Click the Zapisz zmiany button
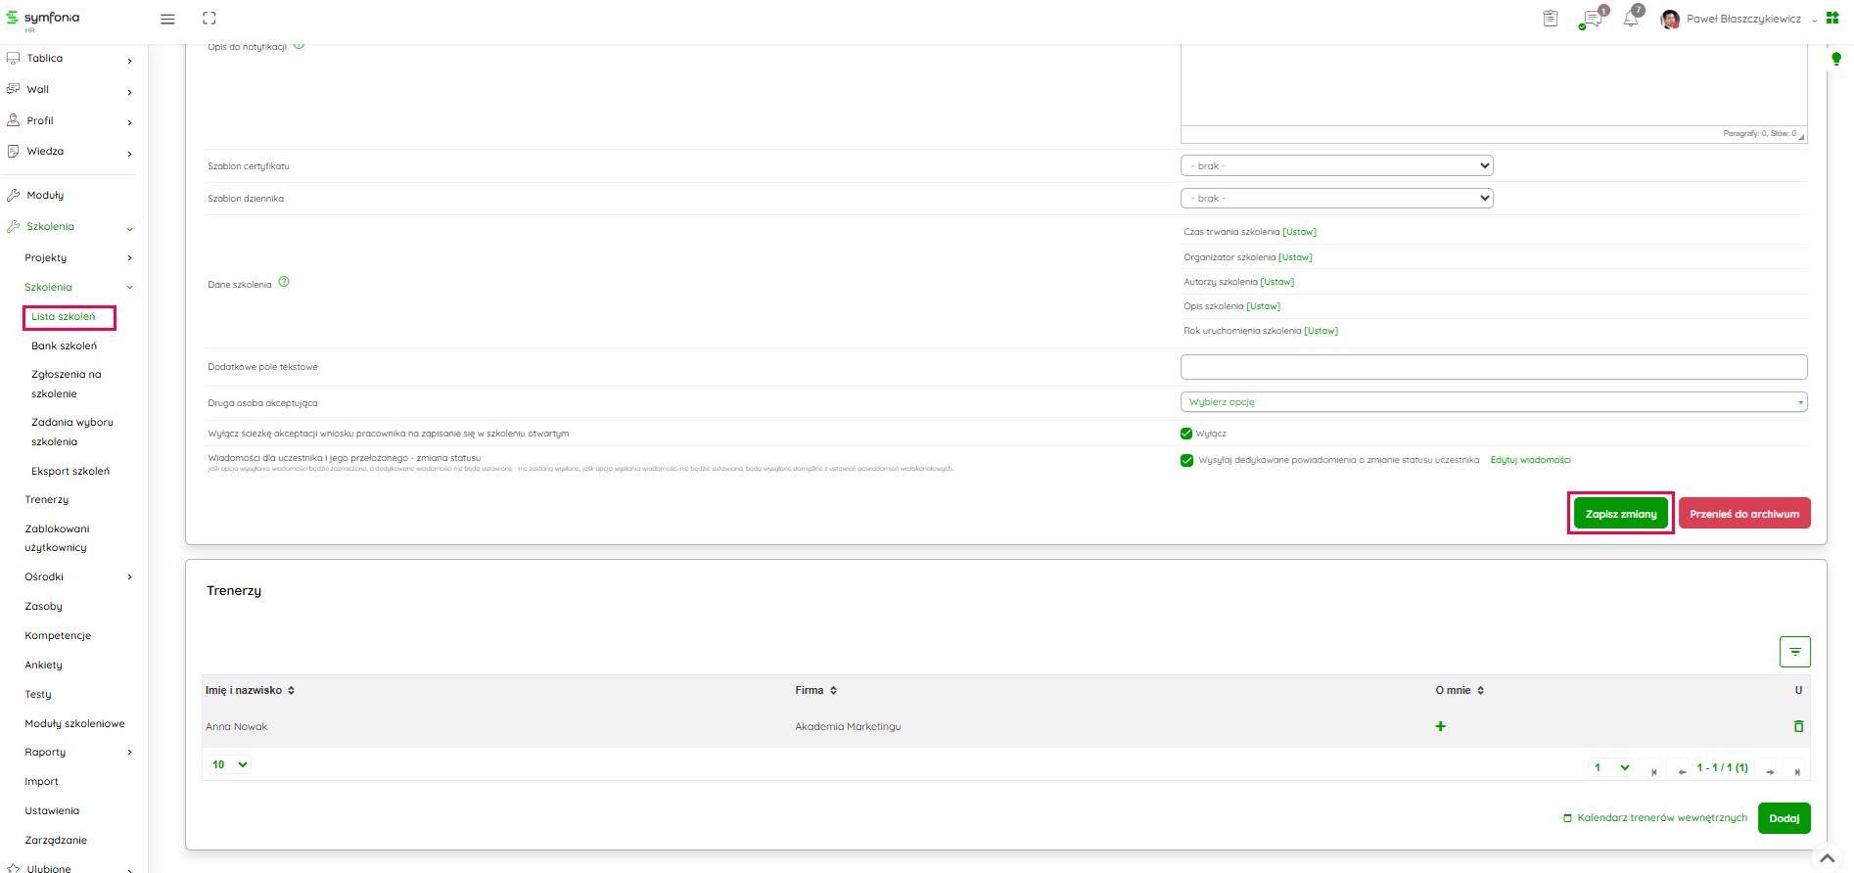Image resolution: width=1854 pixels, height=873 pixels. 1620,514
